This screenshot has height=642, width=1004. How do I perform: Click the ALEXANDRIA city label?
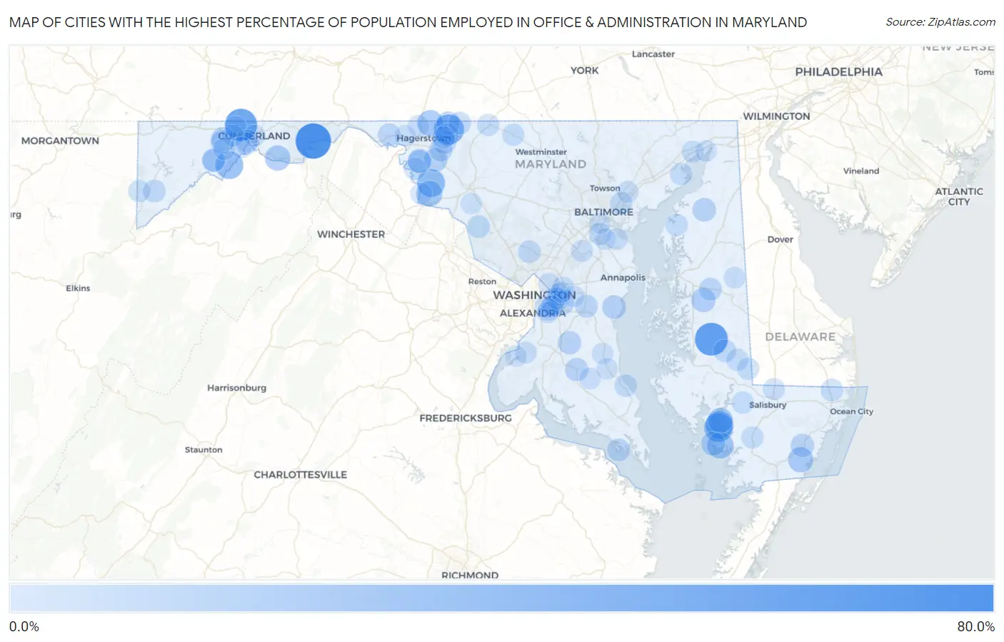coord(533,314)
